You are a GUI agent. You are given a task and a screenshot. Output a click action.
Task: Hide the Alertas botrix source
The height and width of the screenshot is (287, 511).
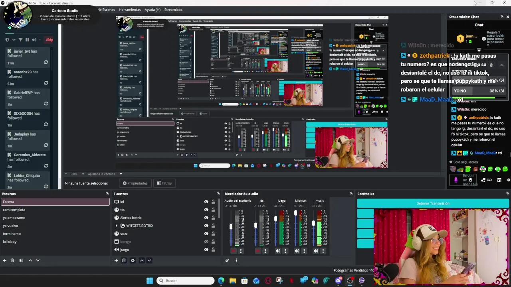point(206,218)
